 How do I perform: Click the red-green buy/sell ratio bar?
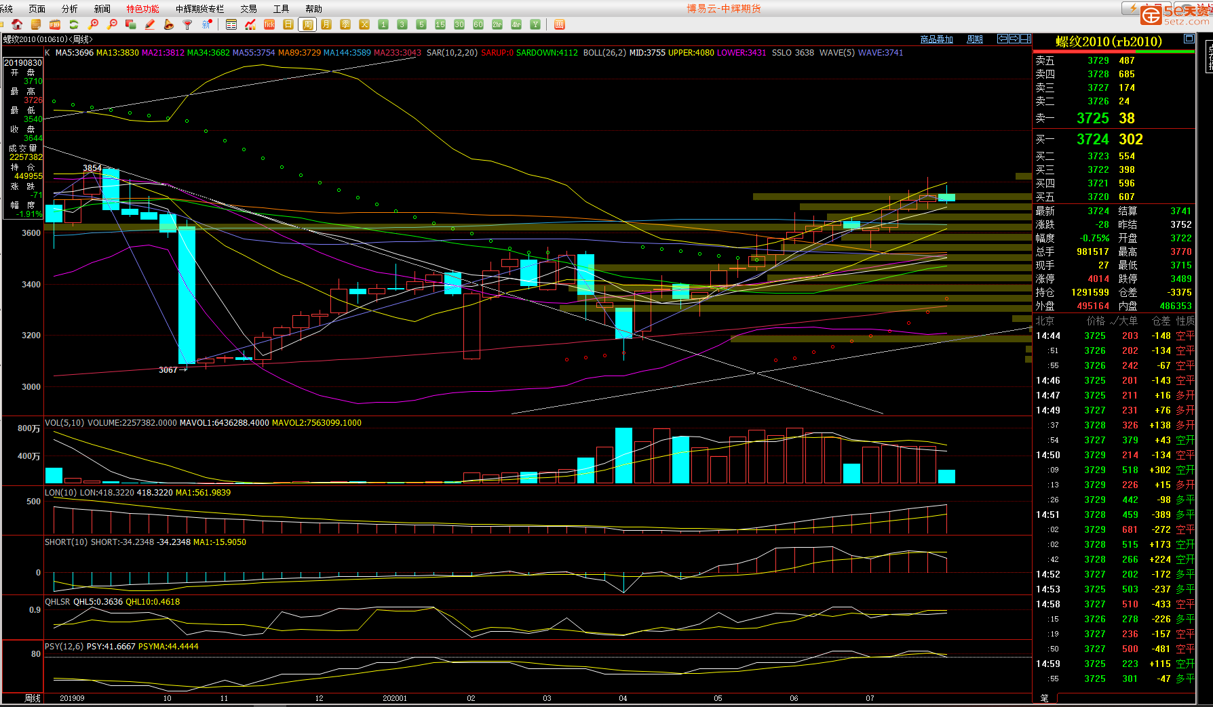pyautogui.click(x=1113, y=50)
